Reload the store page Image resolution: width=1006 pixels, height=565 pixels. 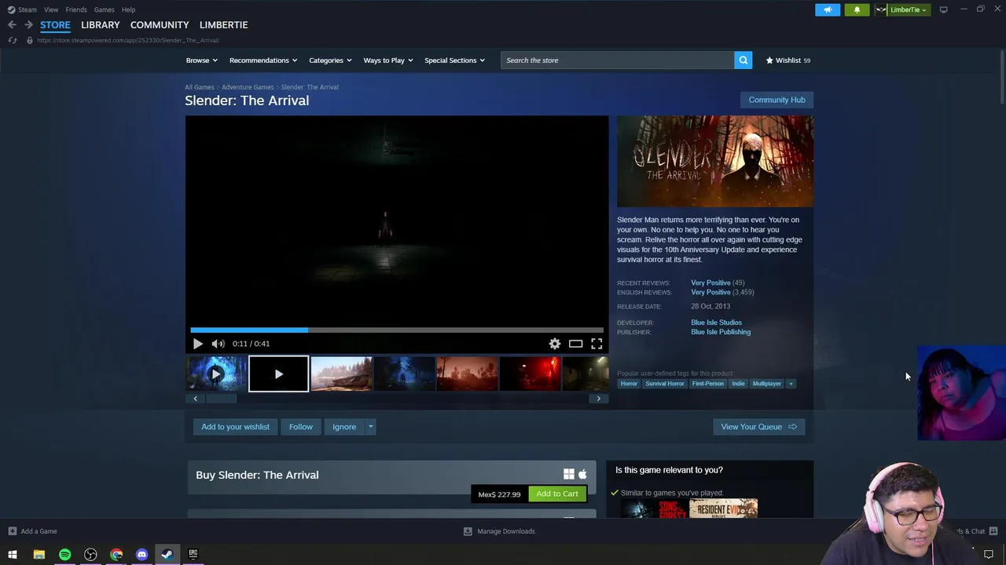[12, 40]
